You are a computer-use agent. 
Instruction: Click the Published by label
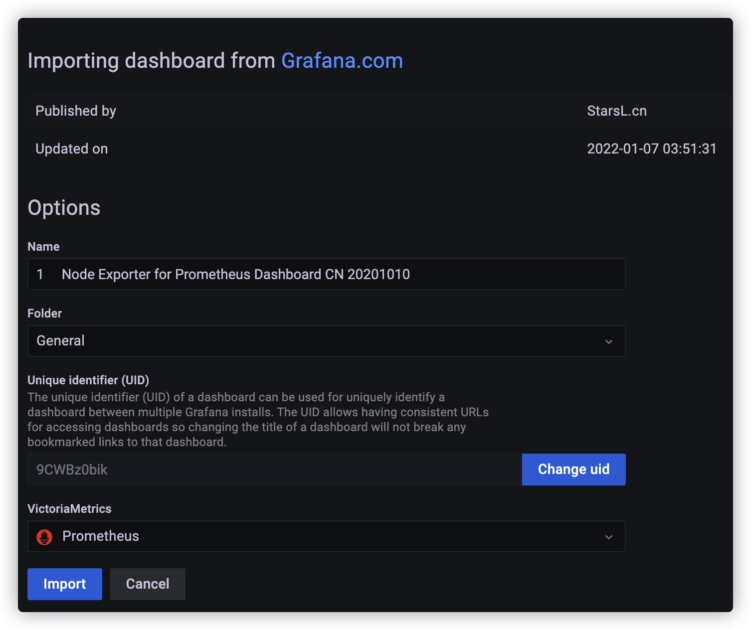[76, 111]
